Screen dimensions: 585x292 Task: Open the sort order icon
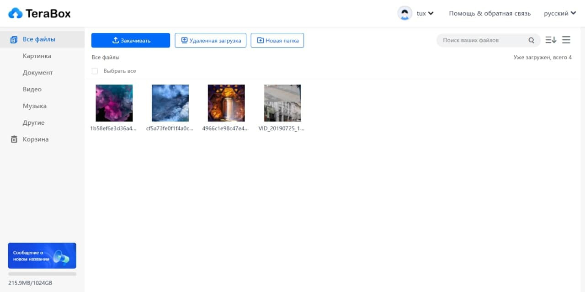[x=551, y=40]
